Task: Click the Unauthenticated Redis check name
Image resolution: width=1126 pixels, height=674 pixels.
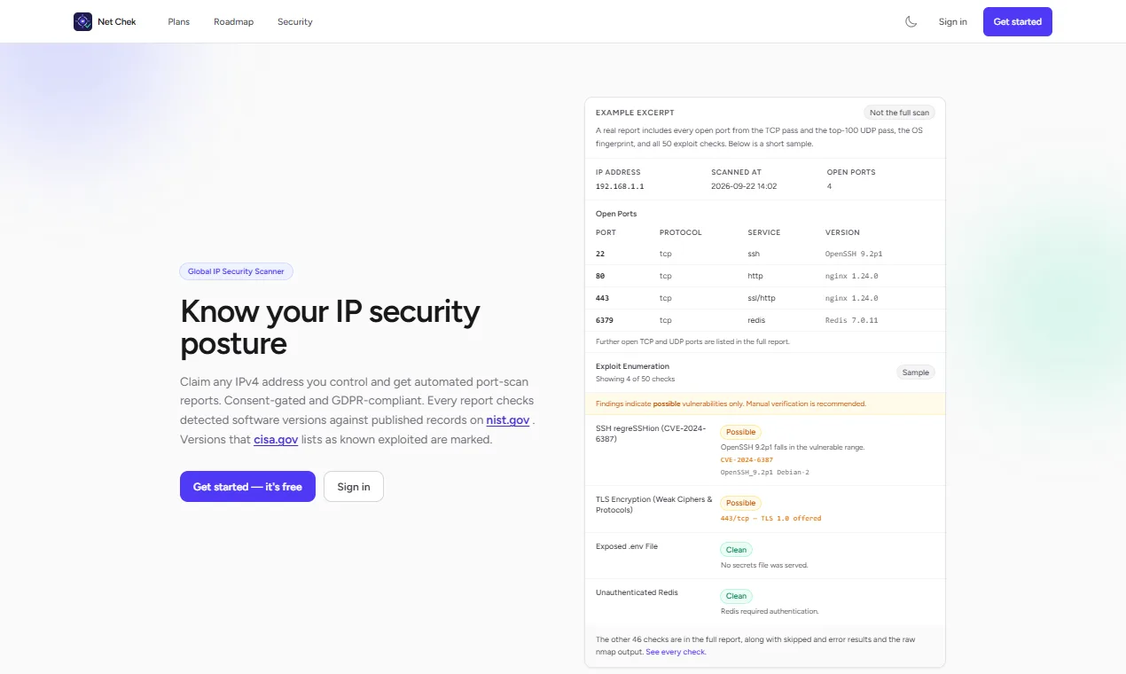Action: pyautogui.click(x=637, y=592)
